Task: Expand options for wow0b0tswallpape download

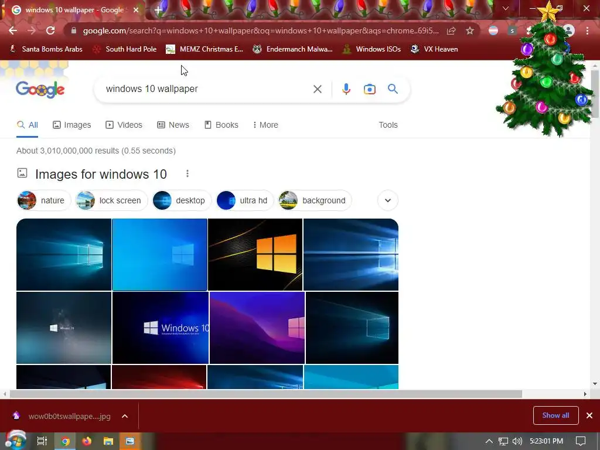Action: coord(125,417)
